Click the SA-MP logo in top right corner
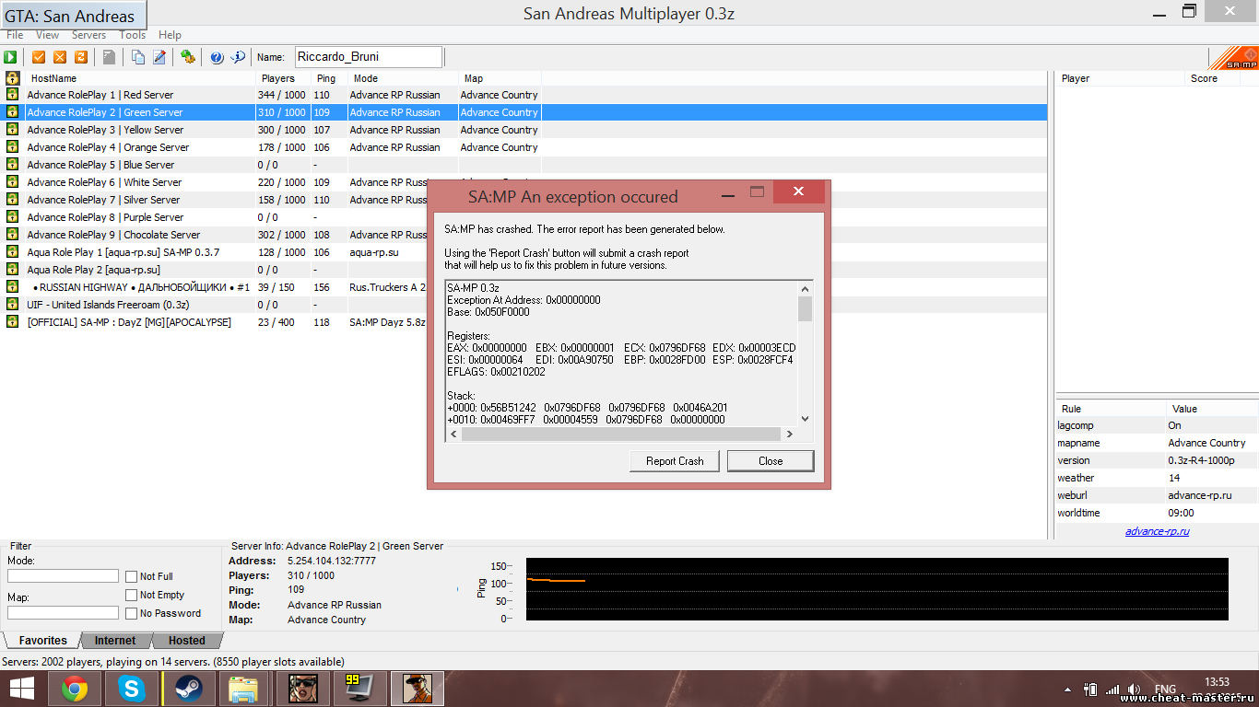1259x707 pixels. point(1234,57)
